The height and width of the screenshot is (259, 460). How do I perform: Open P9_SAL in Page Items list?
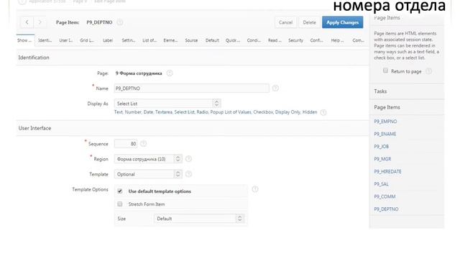click(x=382, y=184)
